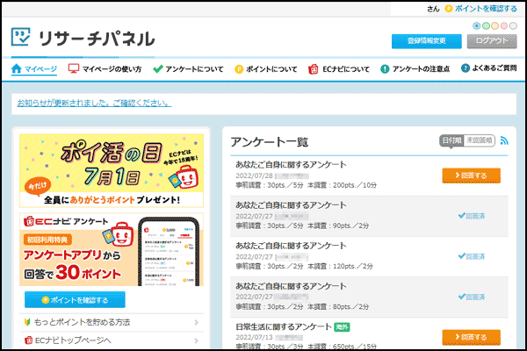This screenshot has width=527, height=351.
Task: Sort surveys by 未回答順
Action: [480, 140]
